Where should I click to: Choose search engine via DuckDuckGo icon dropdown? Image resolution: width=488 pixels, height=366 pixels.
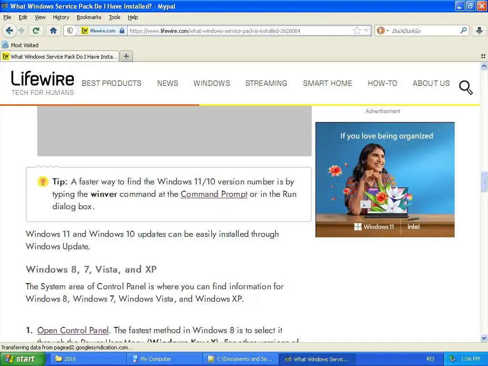tap(383, 30)
